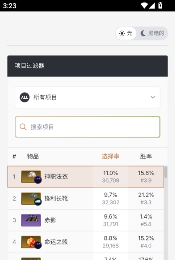Click the 物品 column header
The height and width of the screenshot is (260, 175).
(x=33, y=156)
